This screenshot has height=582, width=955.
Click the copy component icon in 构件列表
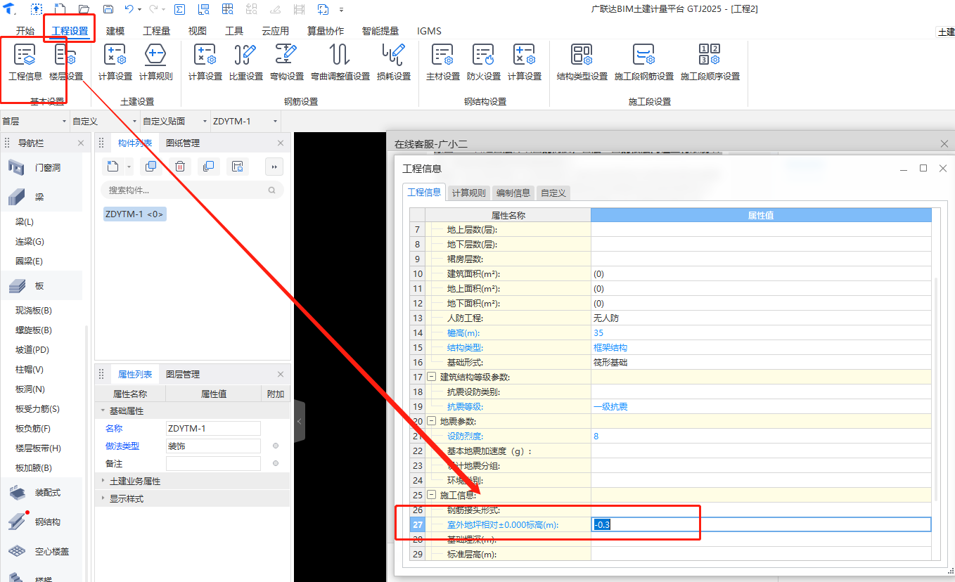(150, 167)
